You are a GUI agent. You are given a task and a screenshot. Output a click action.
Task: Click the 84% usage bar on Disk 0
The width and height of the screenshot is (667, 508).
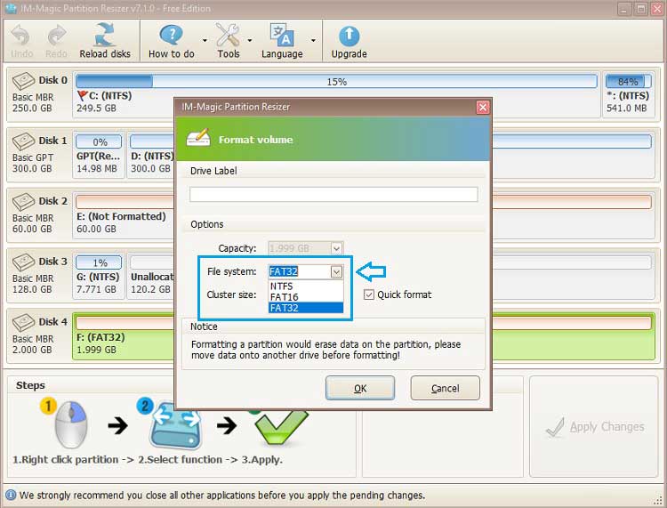click(x=628, y=81)
